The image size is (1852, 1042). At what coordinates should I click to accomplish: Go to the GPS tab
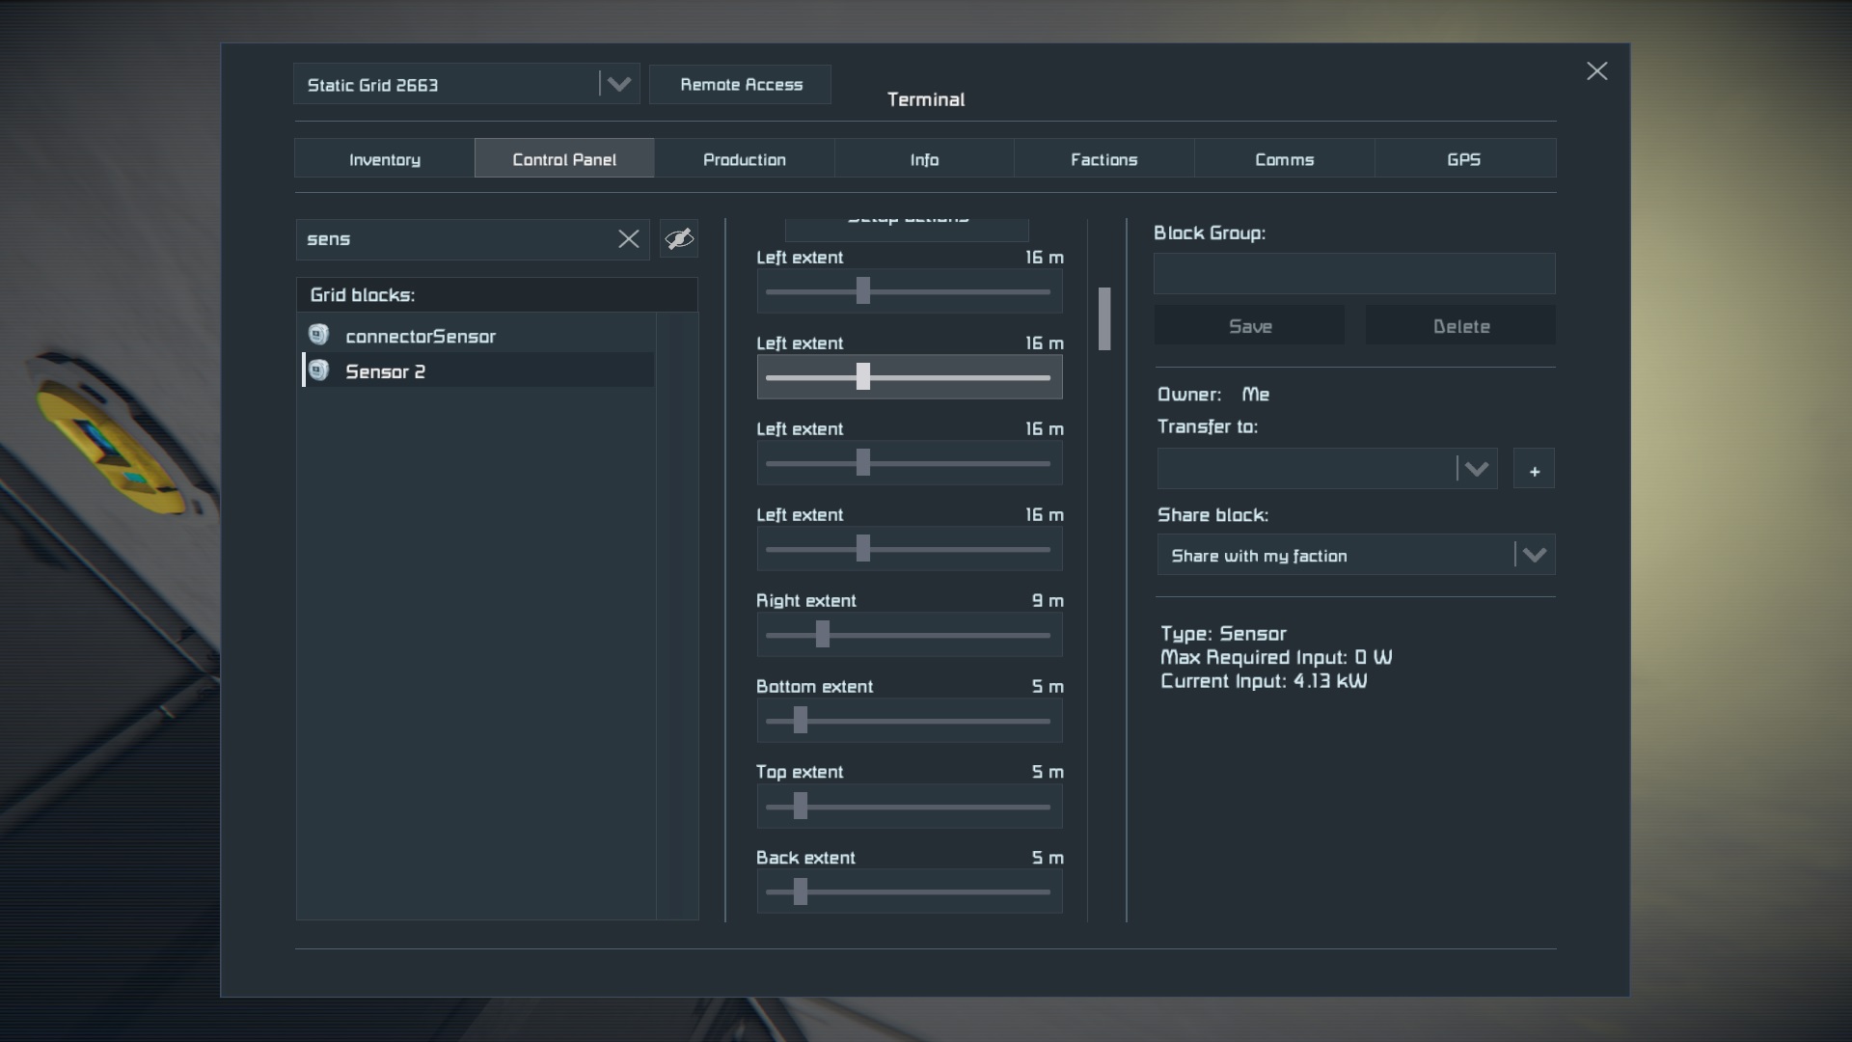(1463, 159)
